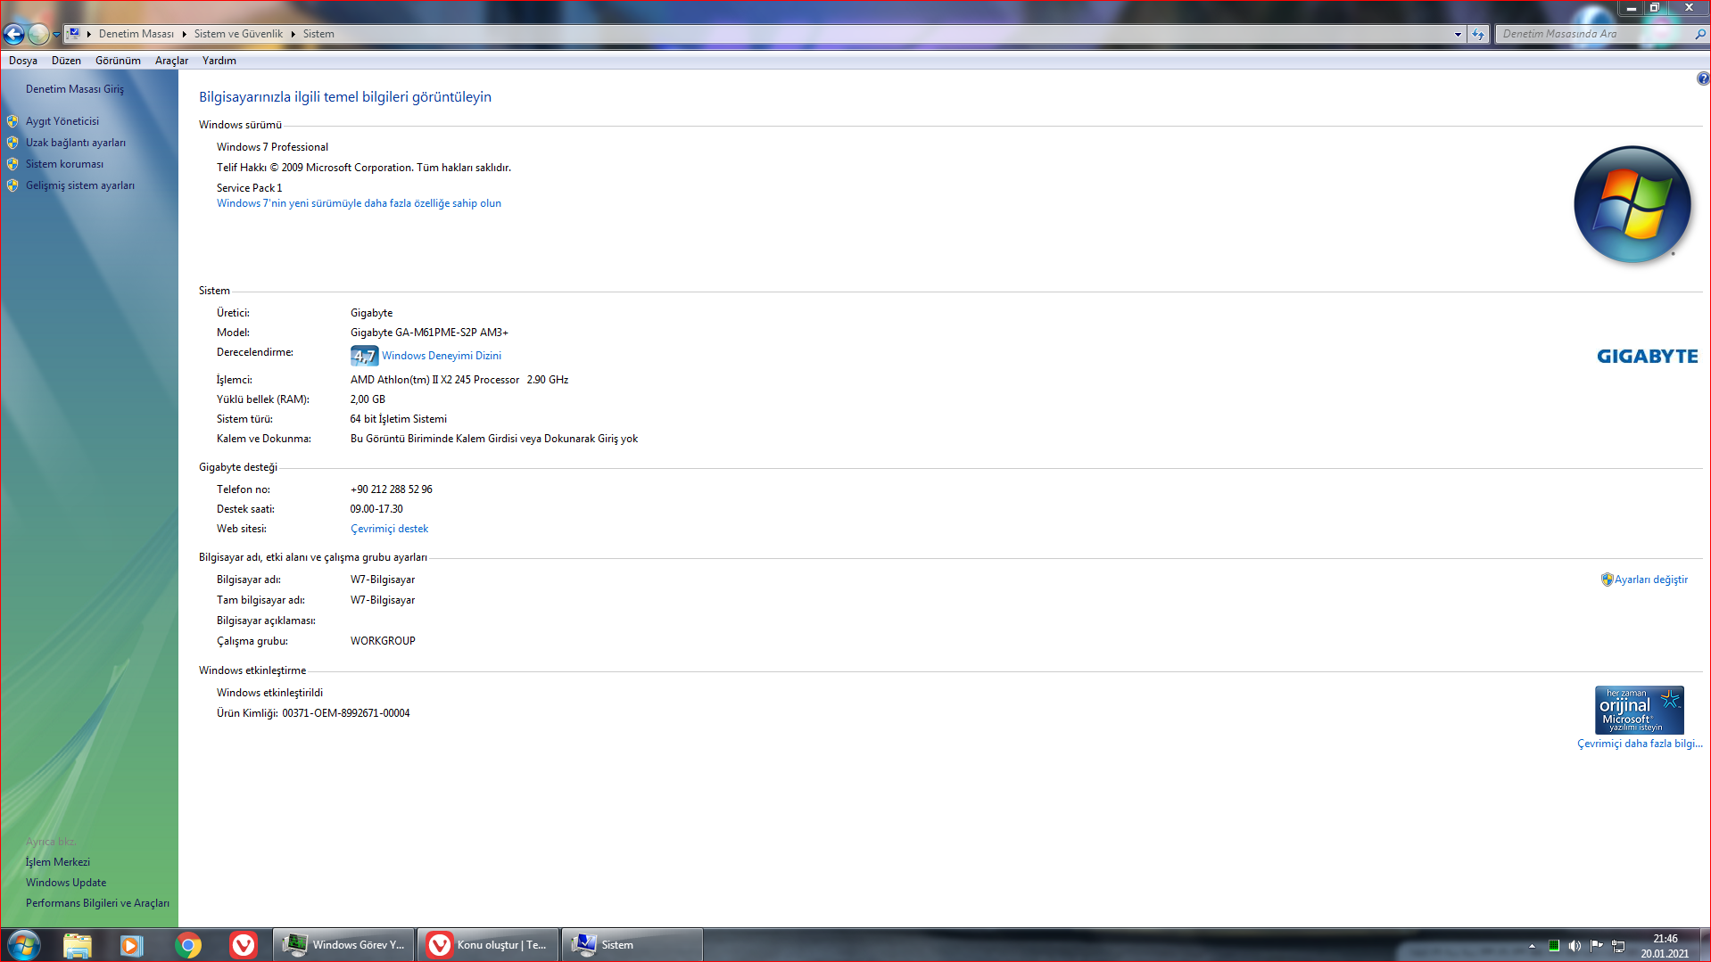Open the Düzen menu
Screen dimensions: 1711x962
(x=66, y=61)
